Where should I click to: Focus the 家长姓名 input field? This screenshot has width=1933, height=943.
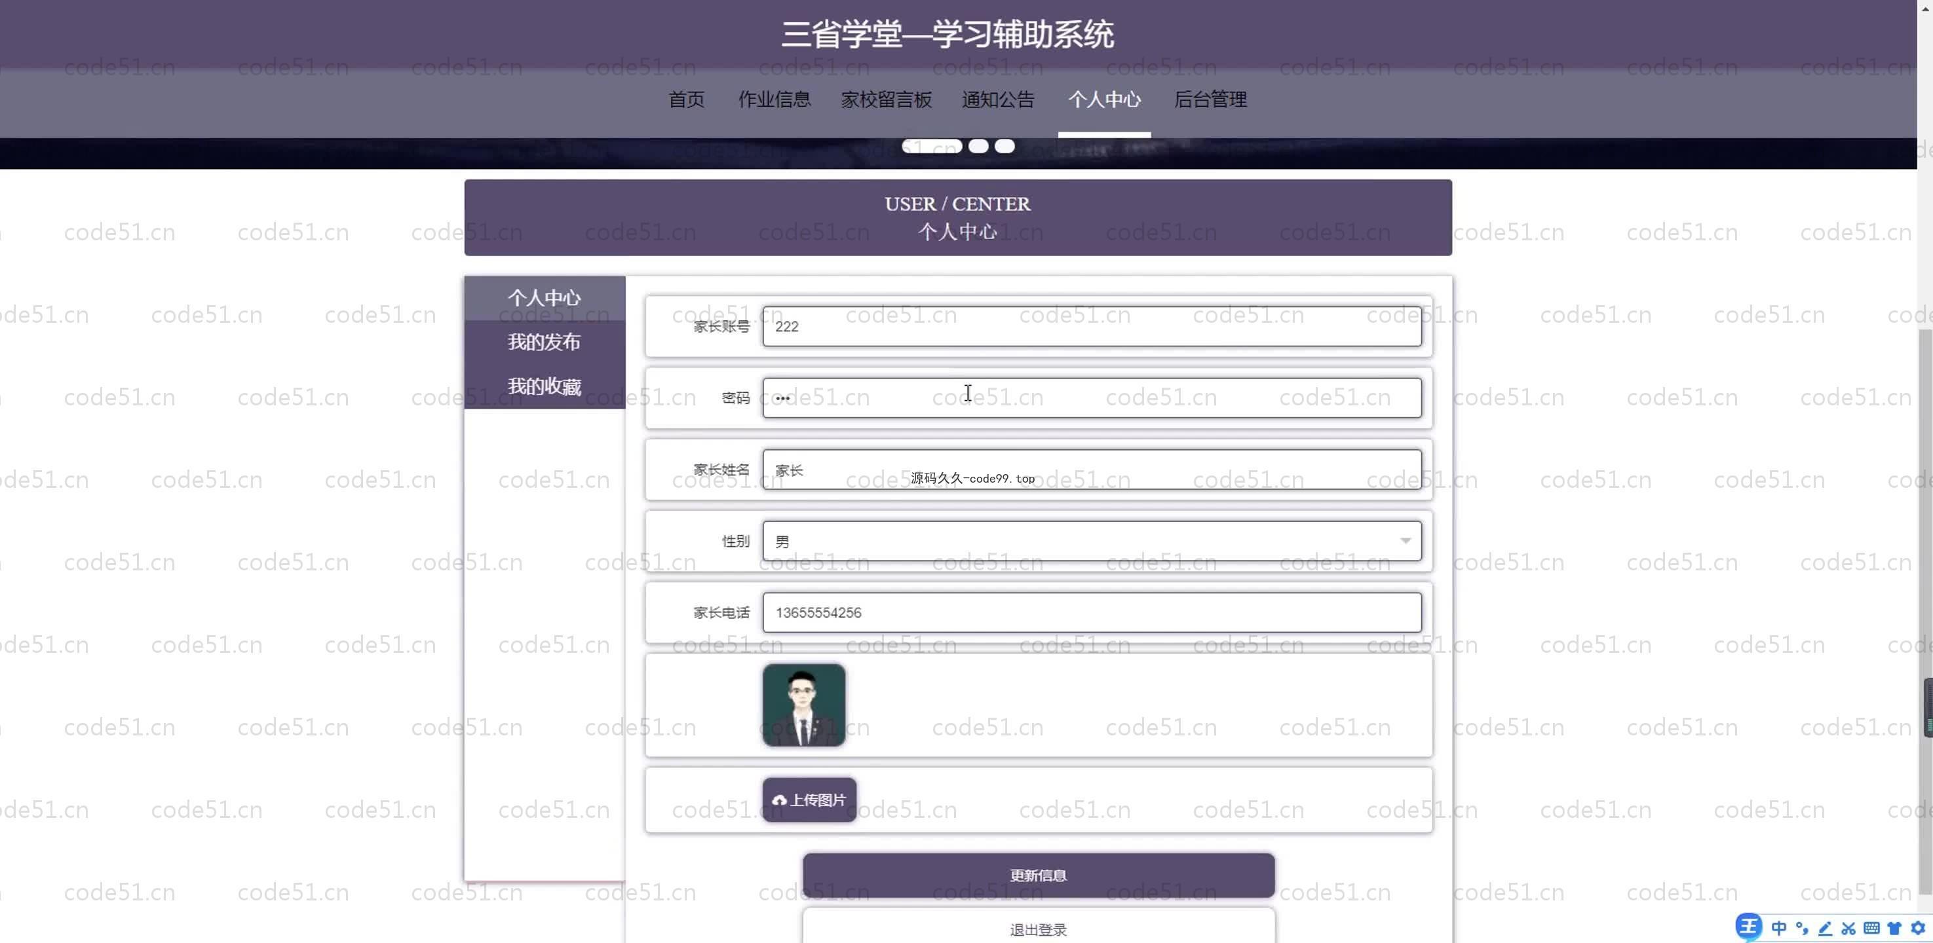[x=1092, y=470]
